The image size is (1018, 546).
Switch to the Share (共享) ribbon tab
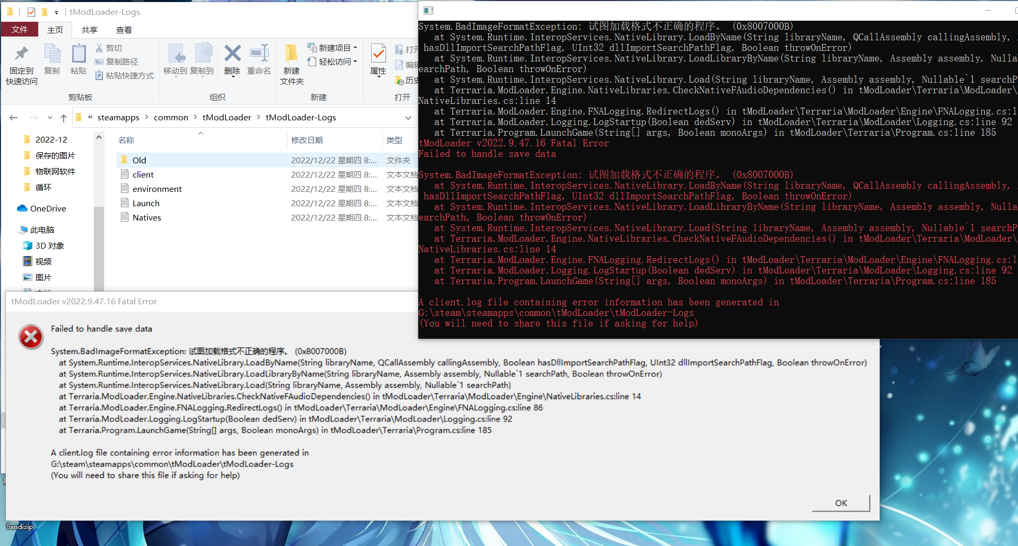point(89,30)
